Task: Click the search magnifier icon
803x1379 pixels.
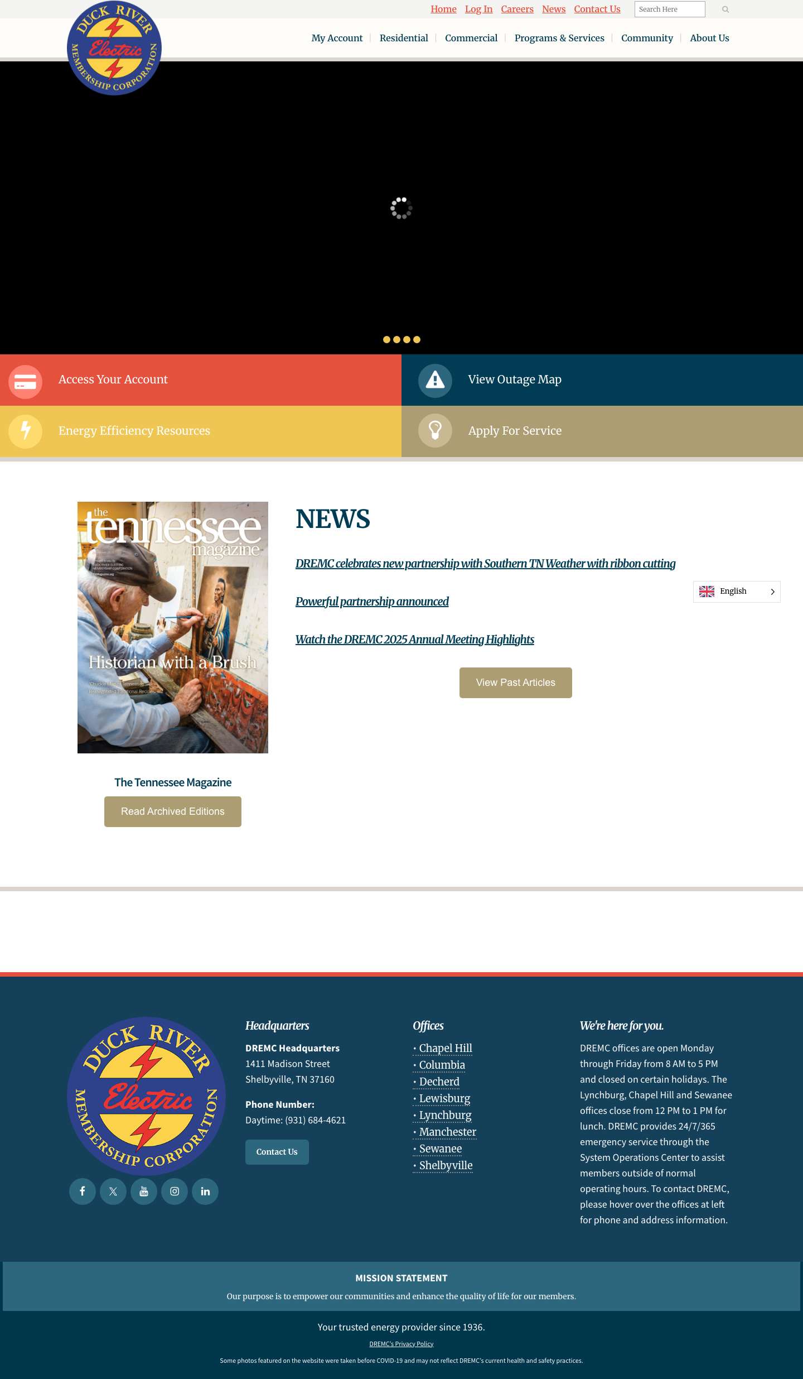Action: (x=725, y=9)
